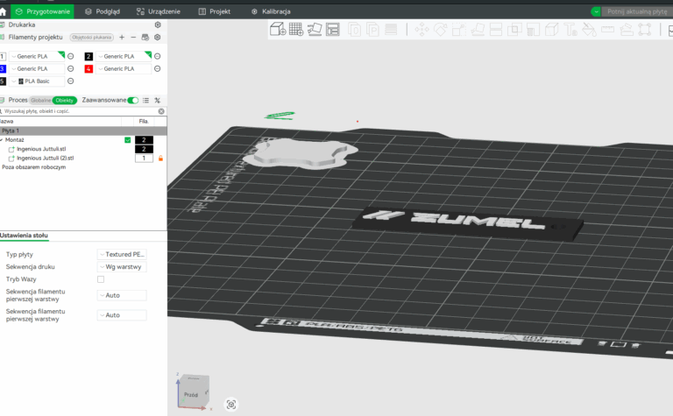
Task: Open Sekwencja druku dropdown
Action: pos(122,267)
